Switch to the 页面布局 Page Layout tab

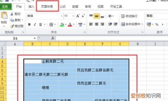(47, 7)
